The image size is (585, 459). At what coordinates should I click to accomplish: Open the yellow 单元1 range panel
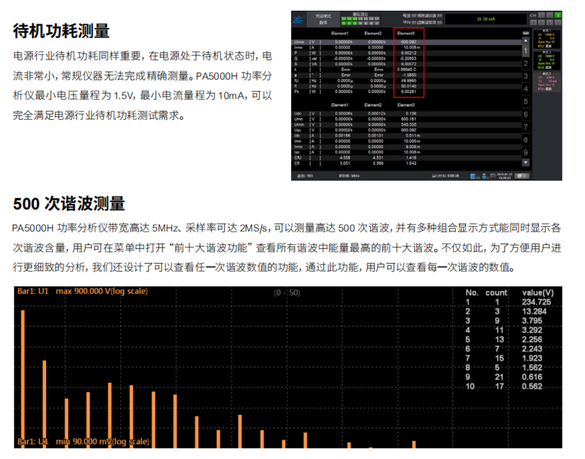546,39
